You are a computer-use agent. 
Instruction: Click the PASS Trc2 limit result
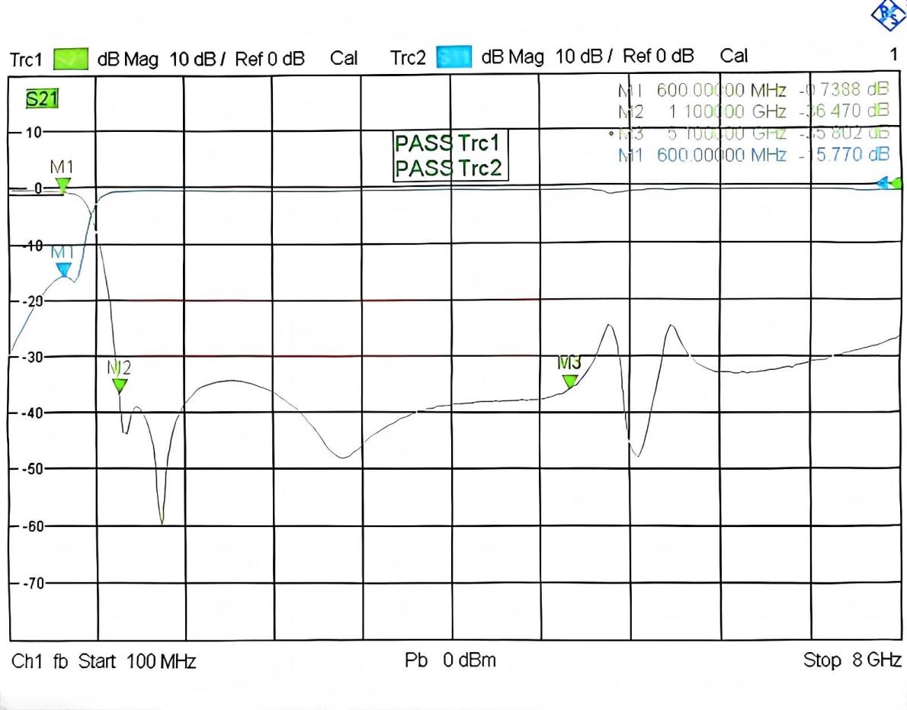(x=450, y=167)
